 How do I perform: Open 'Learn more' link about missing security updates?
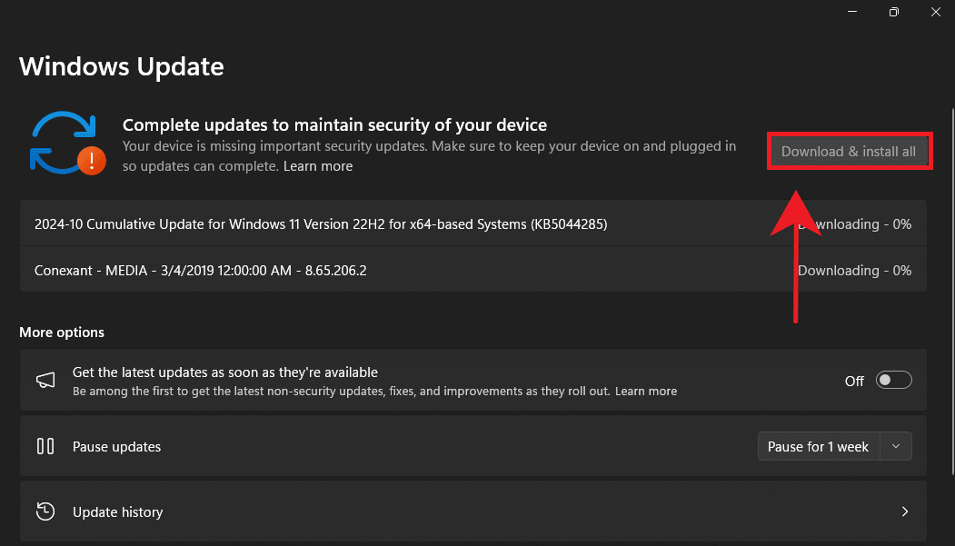[x=318, y=166]
